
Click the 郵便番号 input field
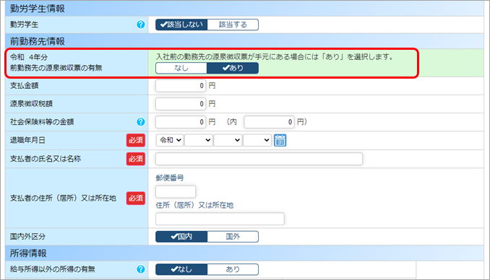[x=176, y=192]
